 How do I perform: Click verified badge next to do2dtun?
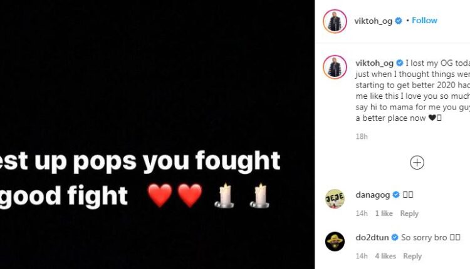click(395, 238)
